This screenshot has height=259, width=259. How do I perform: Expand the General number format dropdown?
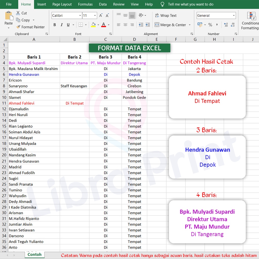click(234, 16)
